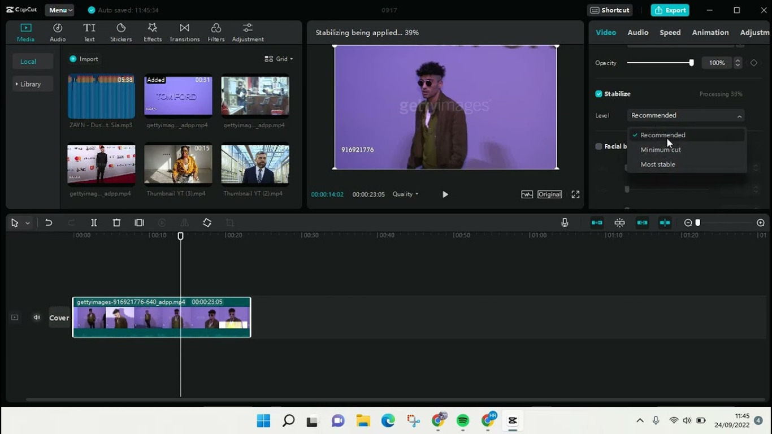Select the gettyimages clip on timeline
772x434 pixels.
pyautogui.click(x=162, y=317)
